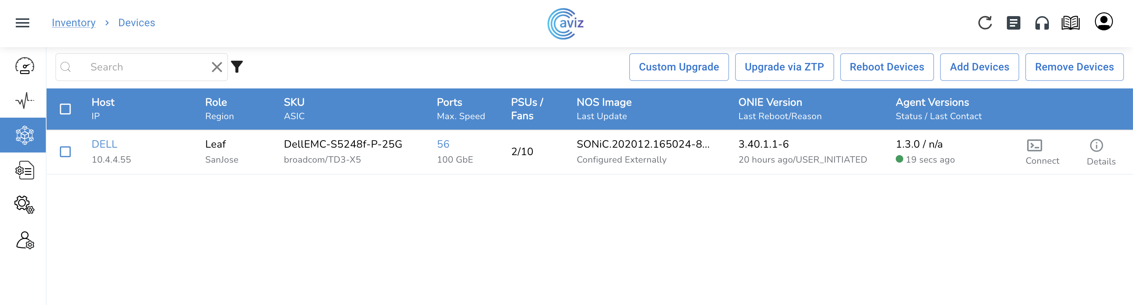
Task: Open the 56 ports link
Action: click(x=443, y=144)
